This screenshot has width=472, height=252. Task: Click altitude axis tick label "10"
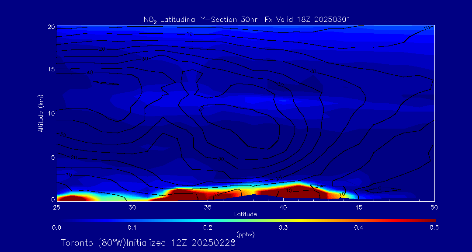pos(52,113)
